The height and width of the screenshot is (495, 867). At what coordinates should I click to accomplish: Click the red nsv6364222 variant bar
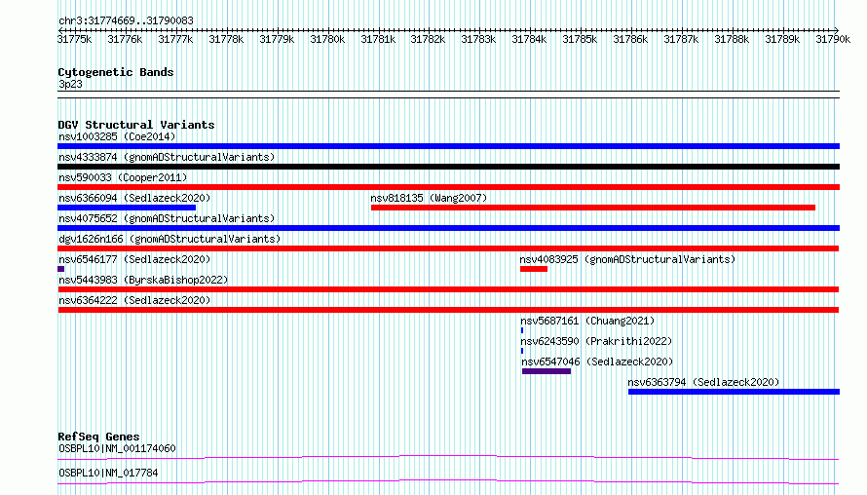pos(448,310)
